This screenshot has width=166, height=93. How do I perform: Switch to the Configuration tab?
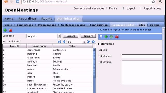click(99, 25)
